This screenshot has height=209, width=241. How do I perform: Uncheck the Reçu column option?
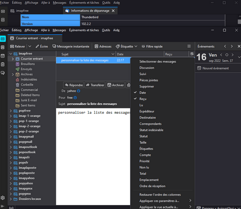point(143,99)
